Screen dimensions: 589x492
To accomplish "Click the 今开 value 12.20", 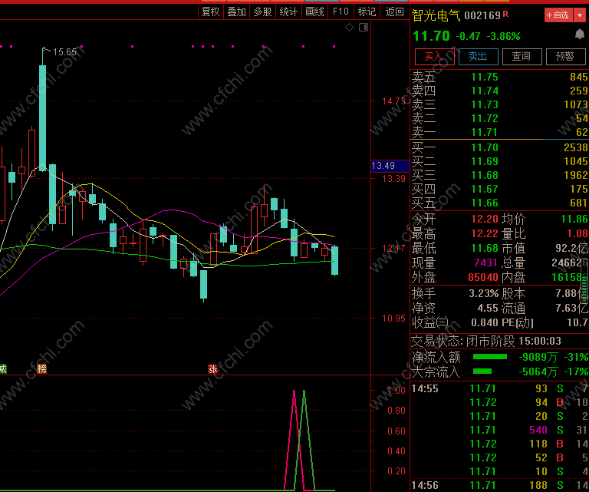I will point(485,219).
